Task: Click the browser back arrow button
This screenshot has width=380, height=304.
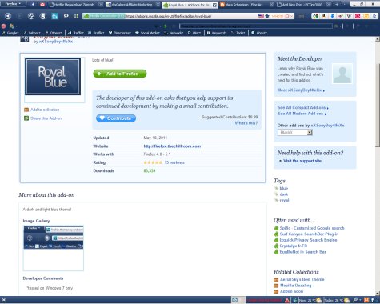Action: (8, 16)
